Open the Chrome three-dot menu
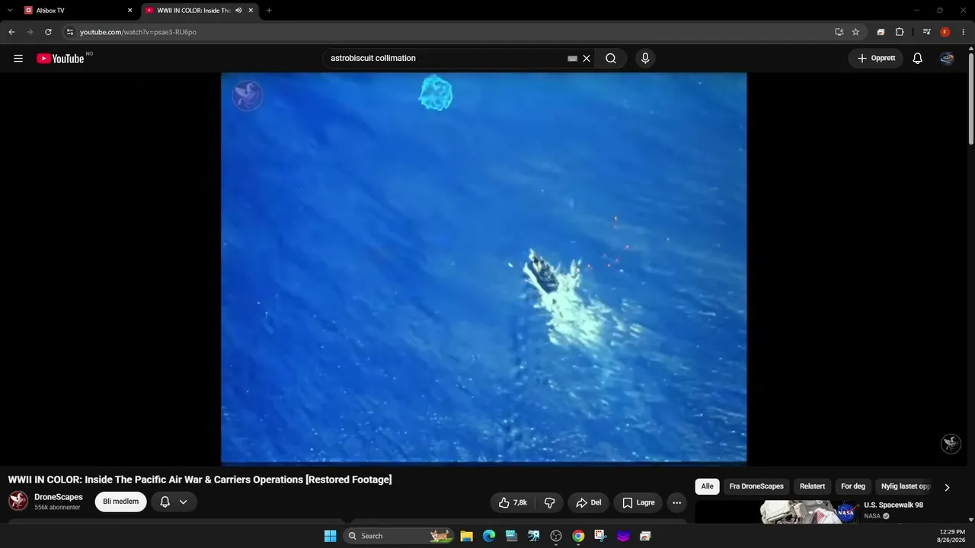The image size is (975, 548). [x=963, y=32]
